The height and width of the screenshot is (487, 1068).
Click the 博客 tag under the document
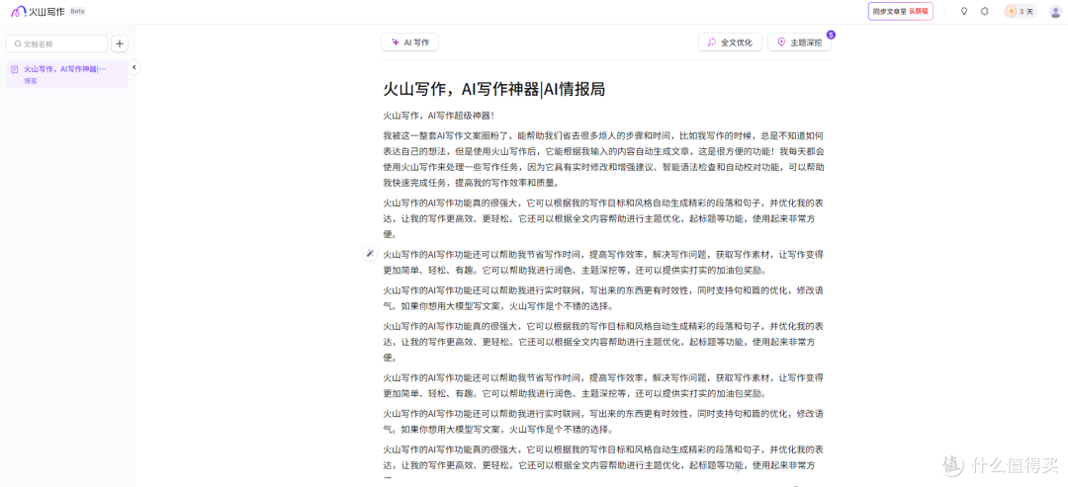(31, 81)
